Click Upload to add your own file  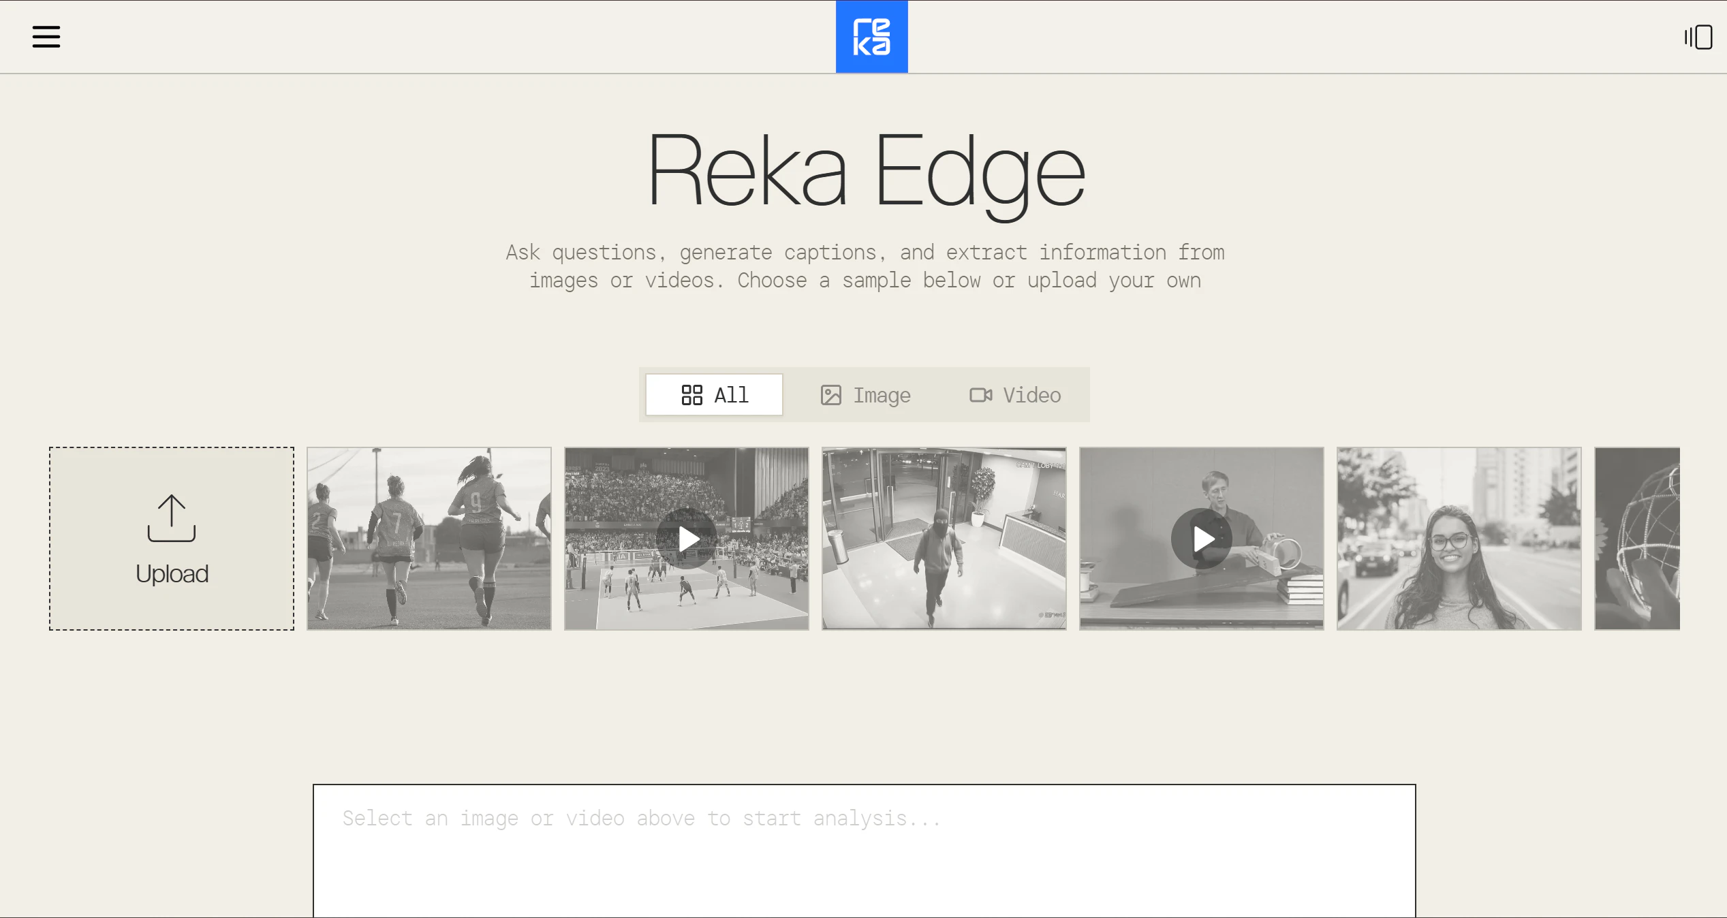pyautogui.click(x=170, y=539)
